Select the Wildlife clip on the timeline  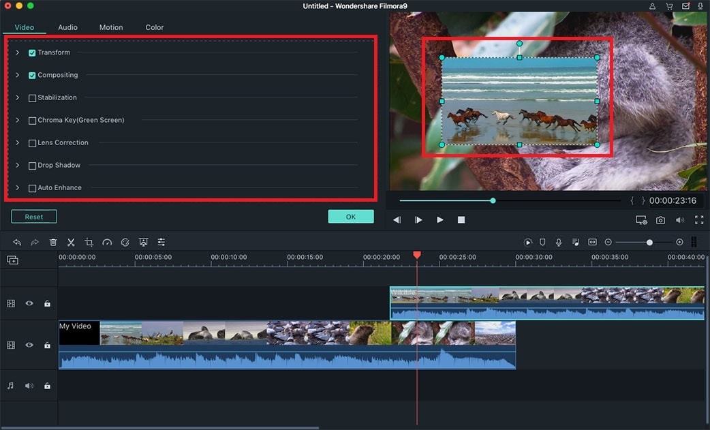click(x=547, y=303)
